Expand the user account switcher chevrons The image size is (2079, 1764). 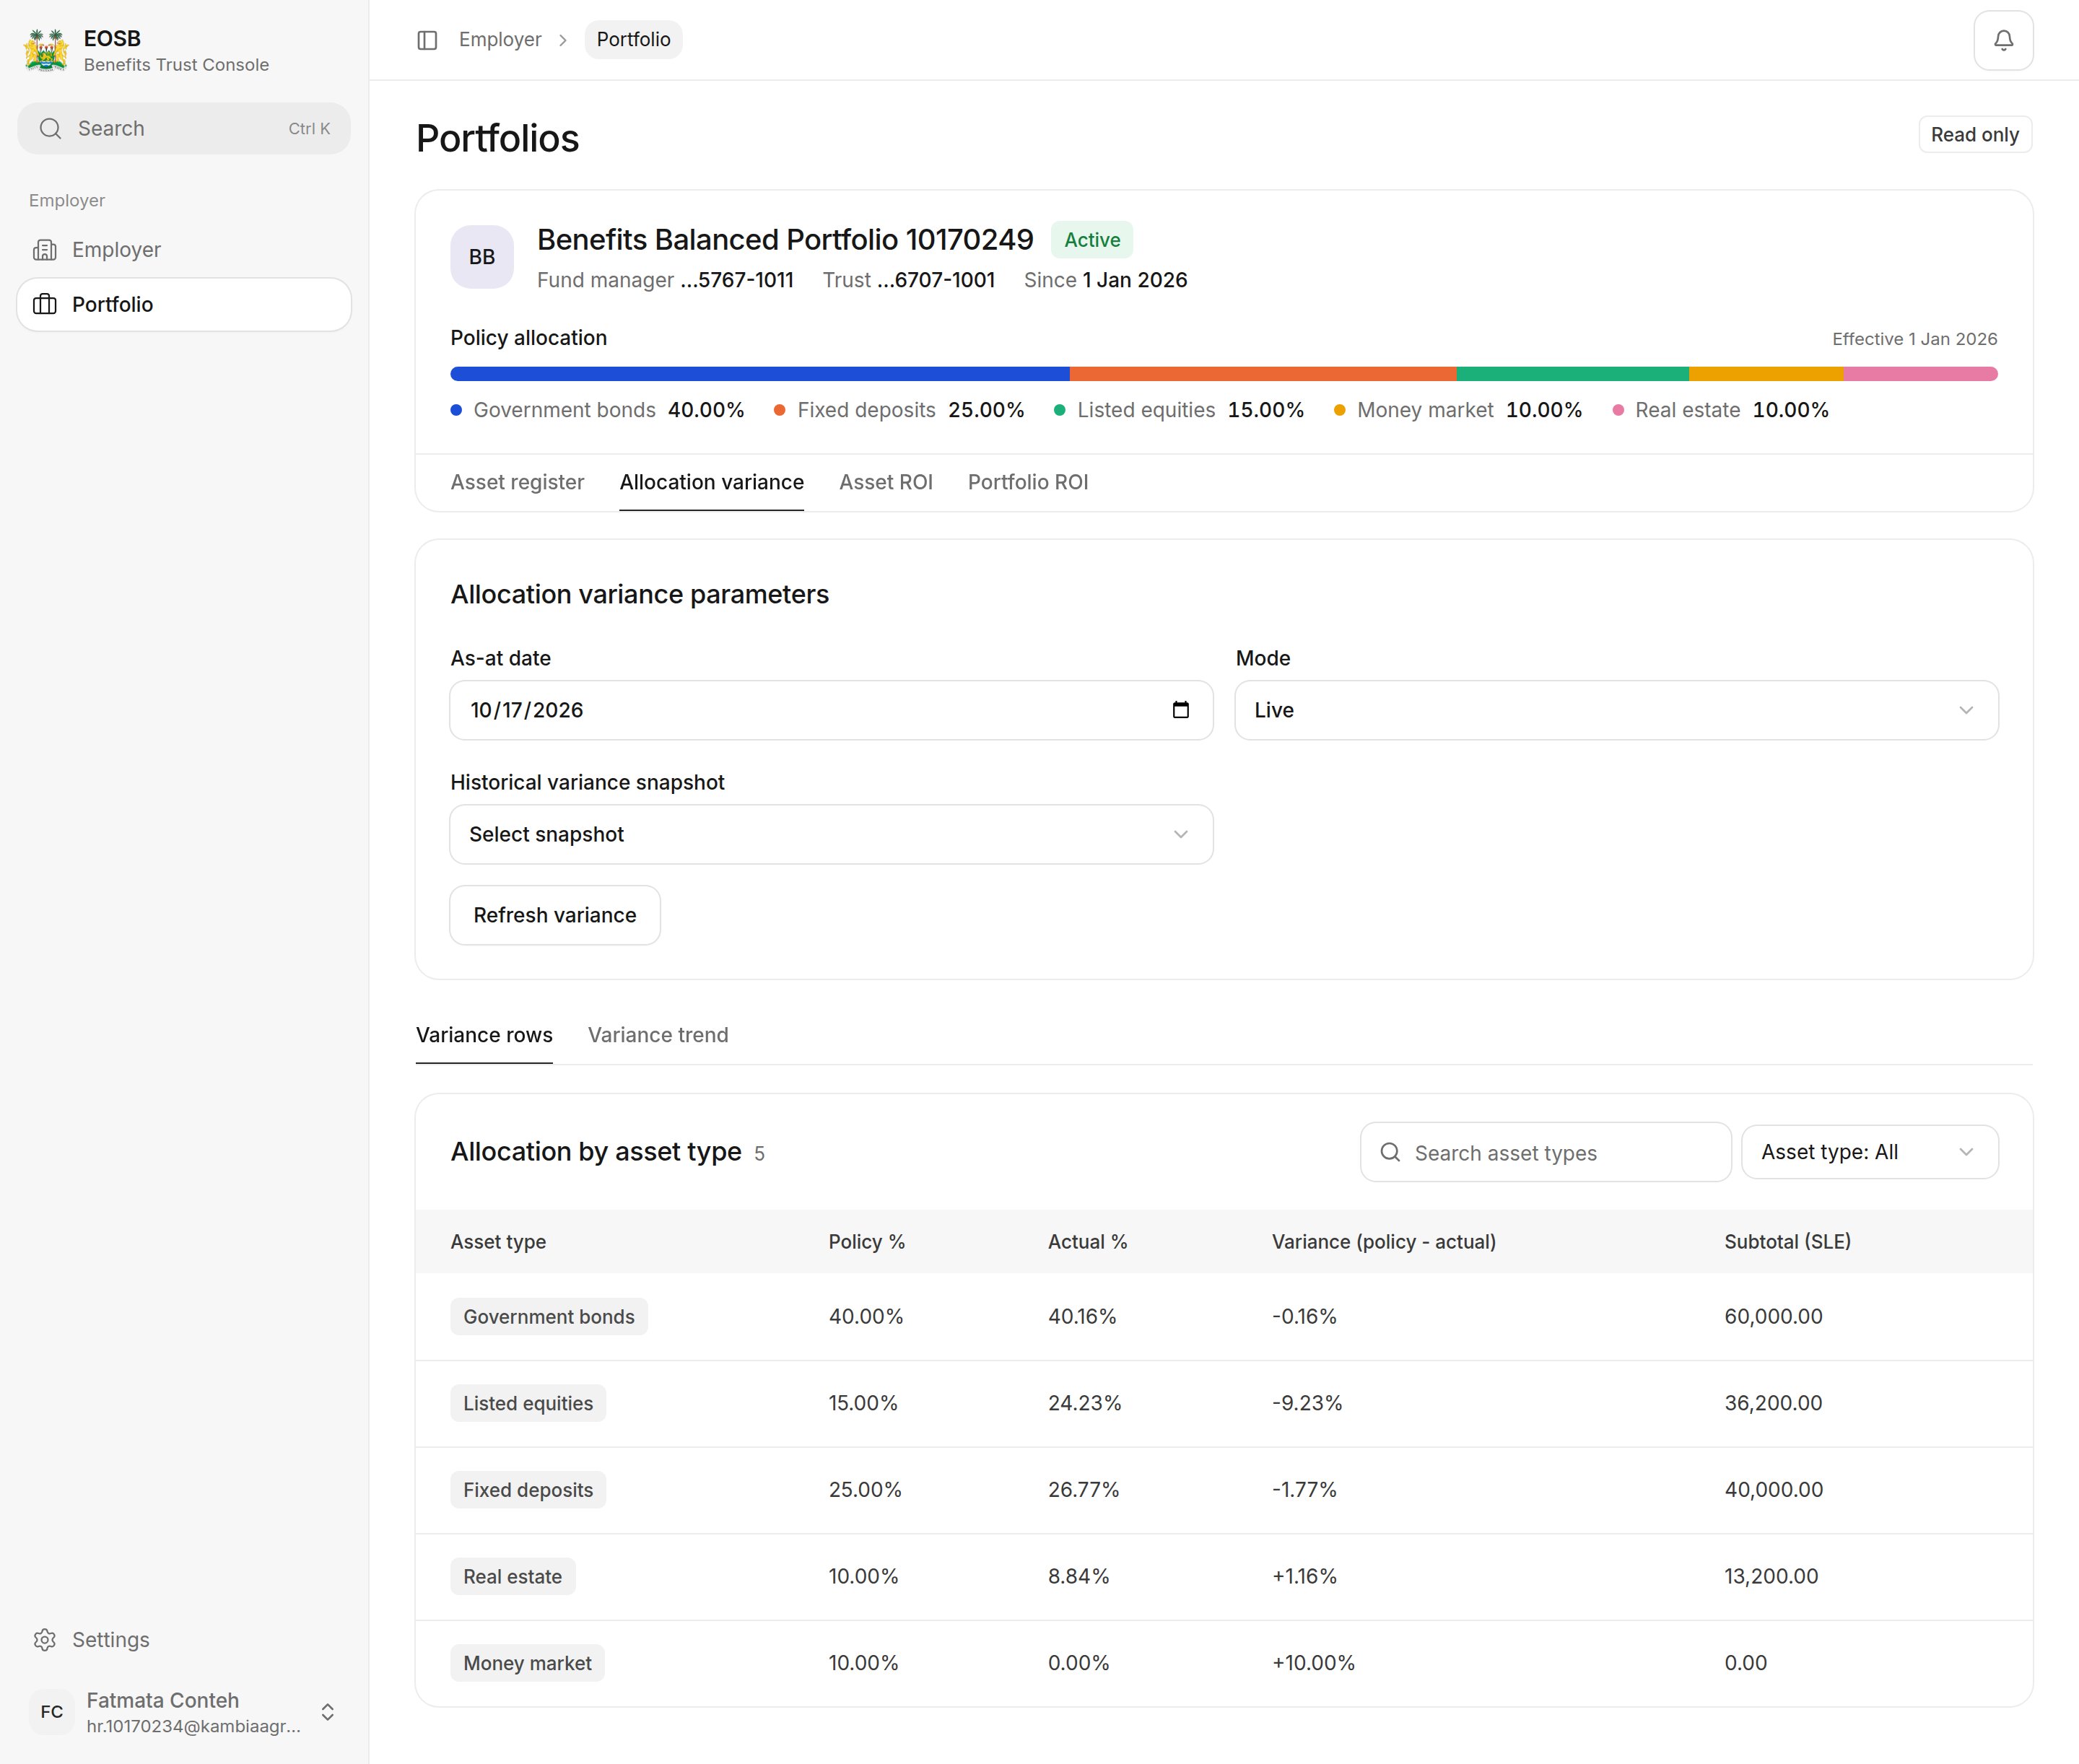pyautogui.click(x=327, y=1712)
